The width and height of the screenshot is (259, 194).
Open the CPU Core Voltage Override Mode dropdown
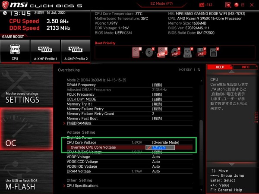166,143
